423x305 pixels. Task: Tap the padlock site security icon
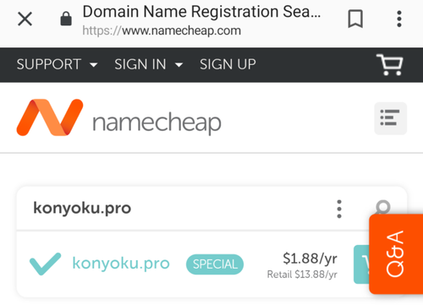[x=66, y=19]
